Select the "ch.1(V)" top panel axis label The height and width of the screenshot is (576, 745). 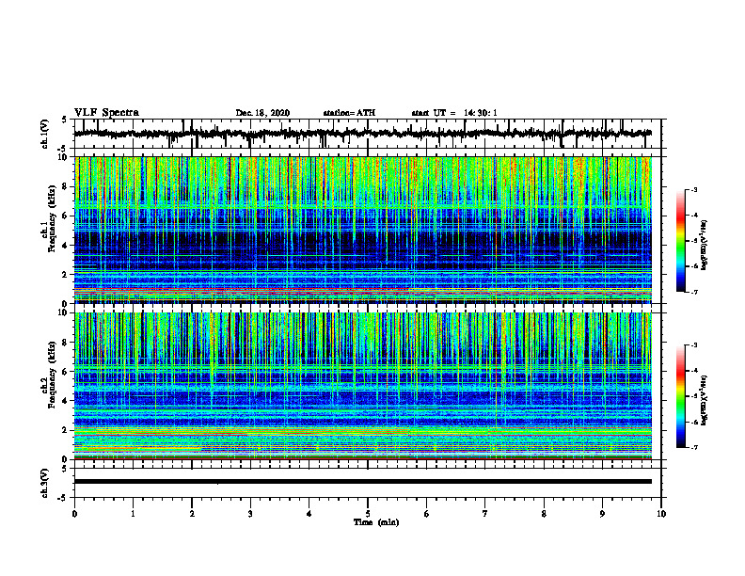[45, 134]
